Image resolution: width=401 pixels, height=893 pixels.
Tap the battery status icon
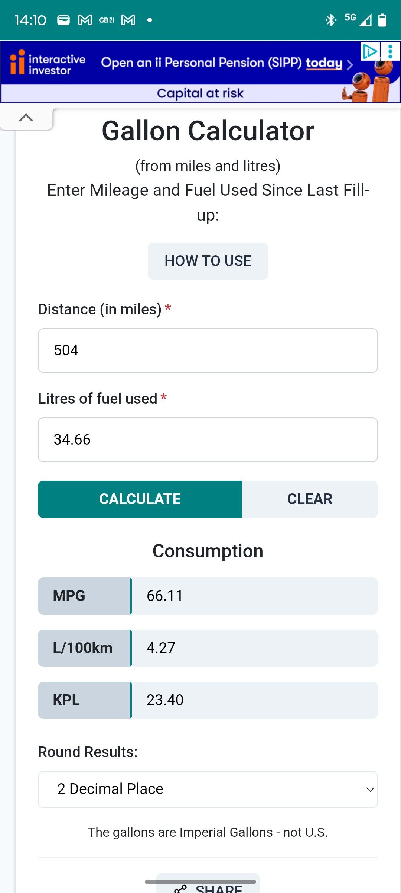[382, 20]
